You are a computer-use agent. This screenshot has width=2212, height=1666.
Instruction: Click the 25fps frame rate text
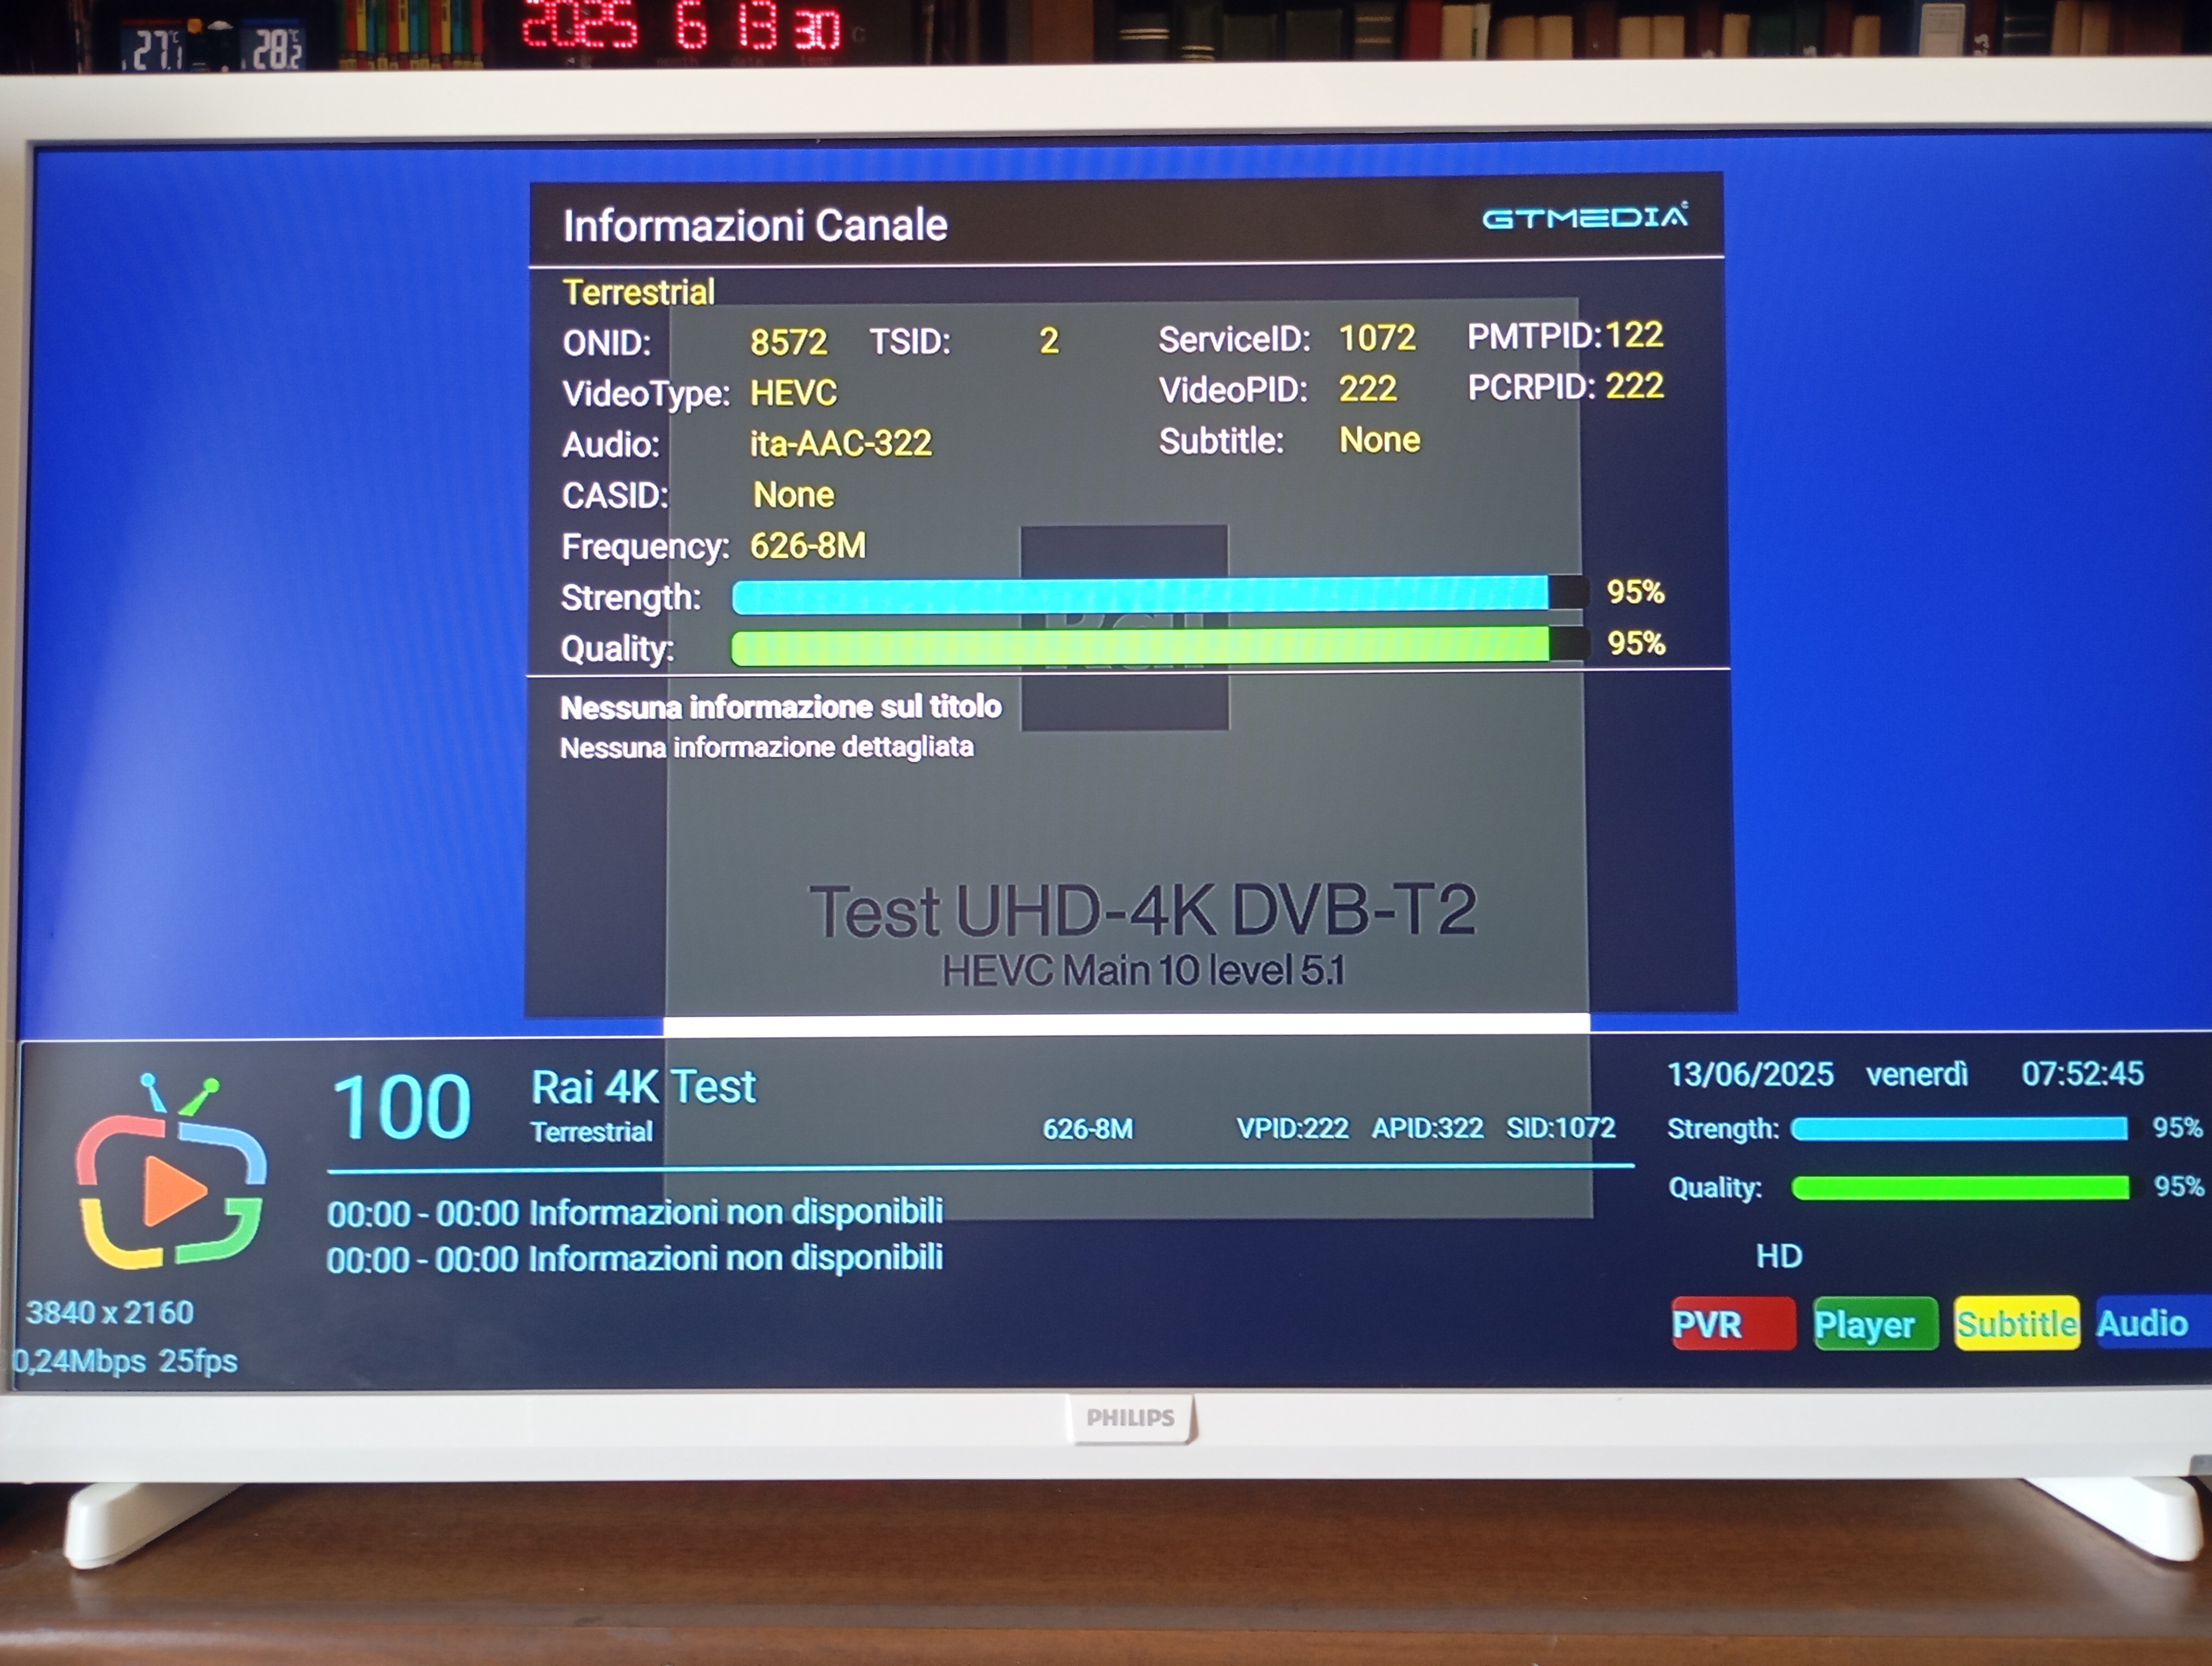(198, 1361)
